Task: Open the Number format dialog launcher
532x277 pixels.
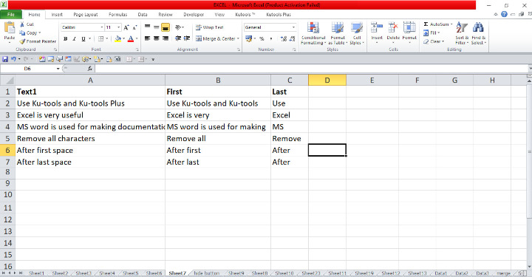Action: pyautogui.click(x=294, y=49)
